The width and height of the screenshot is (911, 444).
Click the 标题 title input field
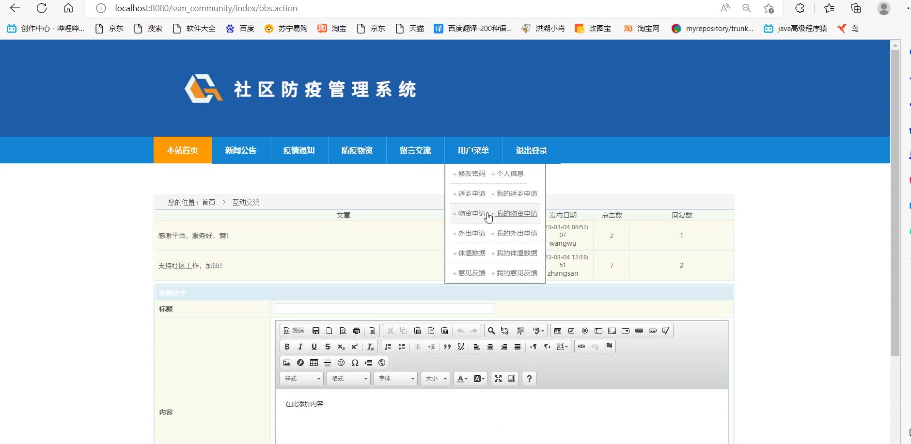click(384, 309)
